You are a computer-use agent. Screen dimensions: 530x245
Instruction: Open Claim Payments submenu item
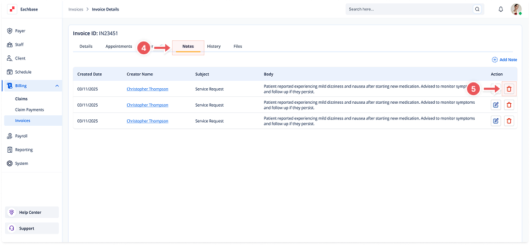[29, 110]
